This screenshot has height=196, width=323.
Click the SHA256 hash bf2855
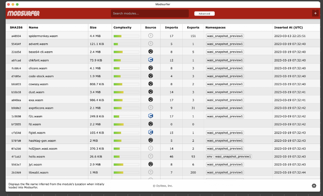tap(16, 124)
